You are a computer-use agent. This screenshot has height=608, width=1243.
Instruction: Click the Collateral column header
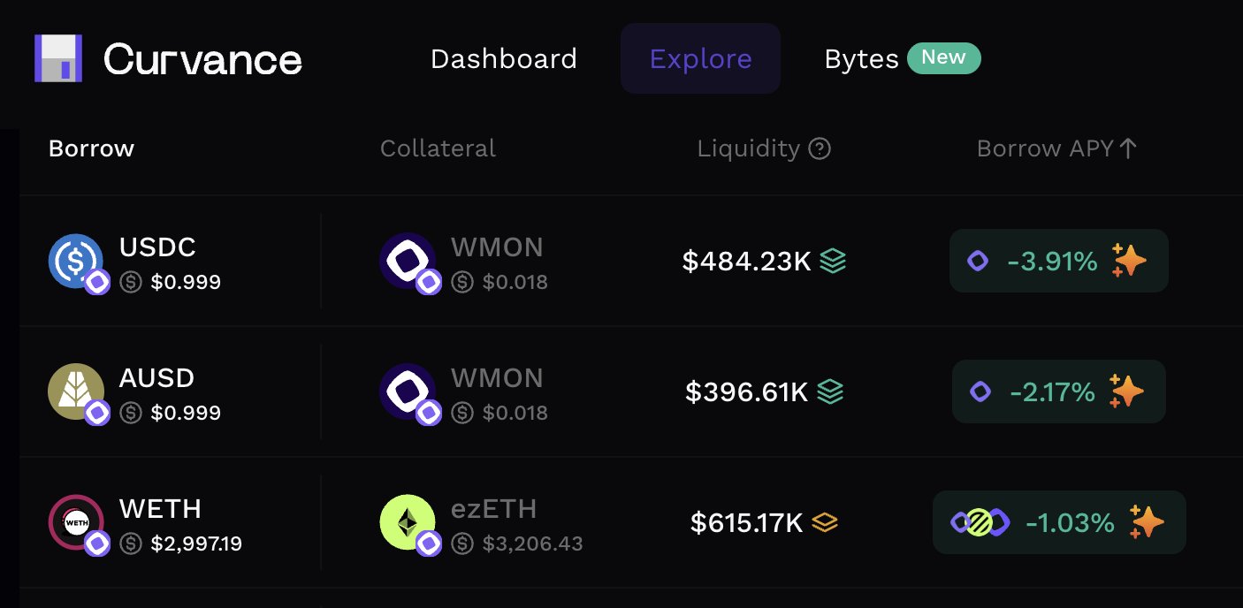(438, 148)
